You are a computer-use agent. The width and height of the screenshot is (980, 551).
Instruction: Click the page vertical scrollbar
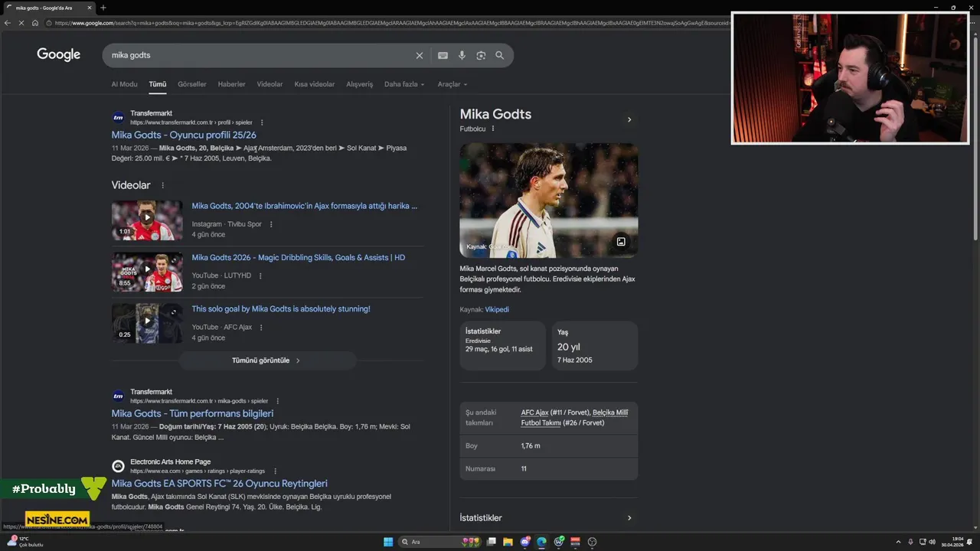(x=975, y=138)
